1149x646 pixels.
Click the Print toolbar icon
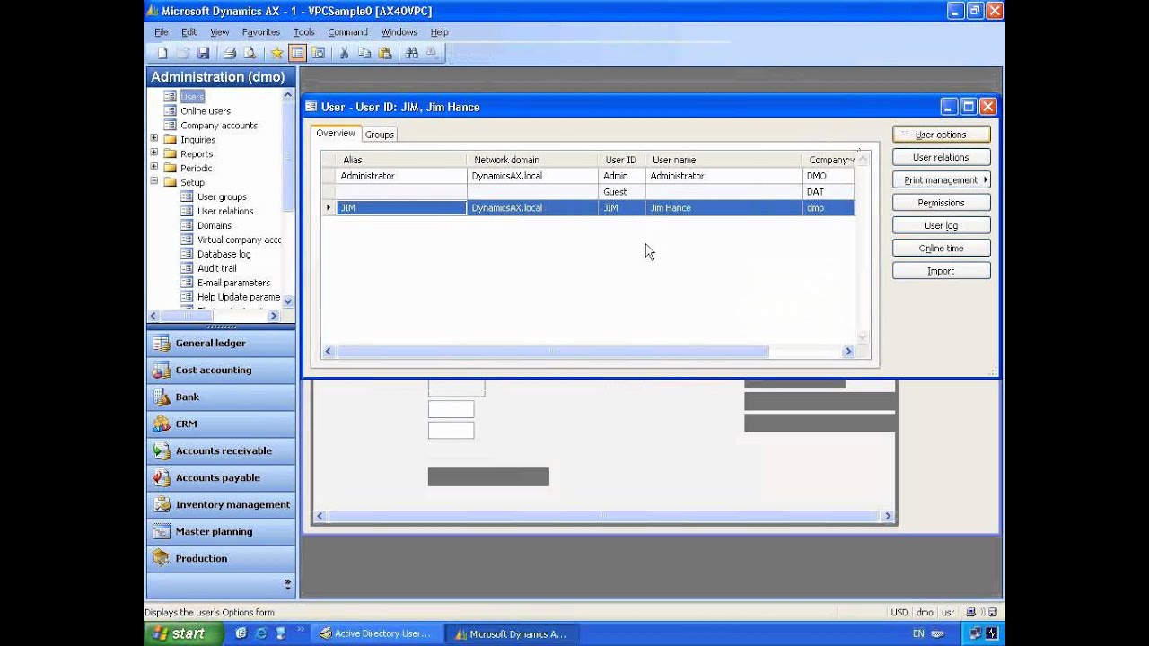point(230,53)
